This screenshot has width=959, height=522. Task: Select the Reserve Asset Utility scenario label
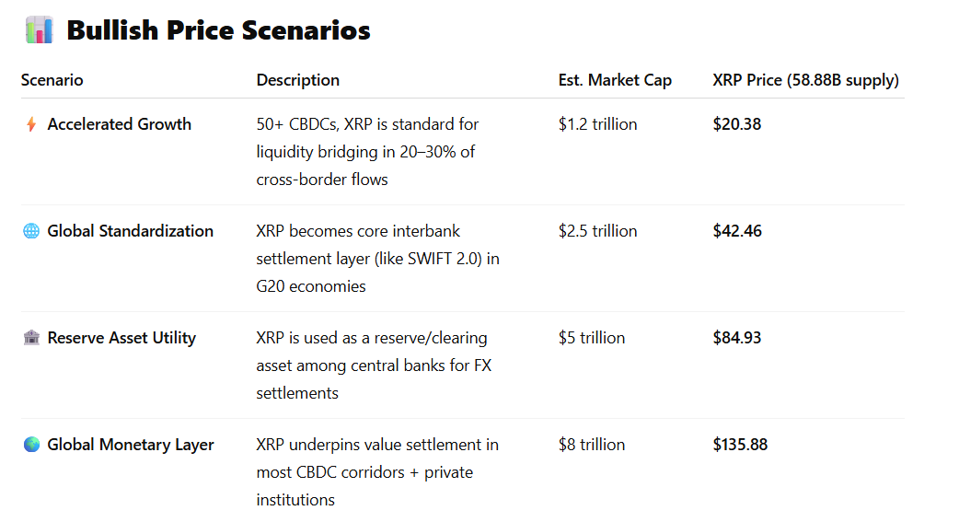tap(121, 338)
